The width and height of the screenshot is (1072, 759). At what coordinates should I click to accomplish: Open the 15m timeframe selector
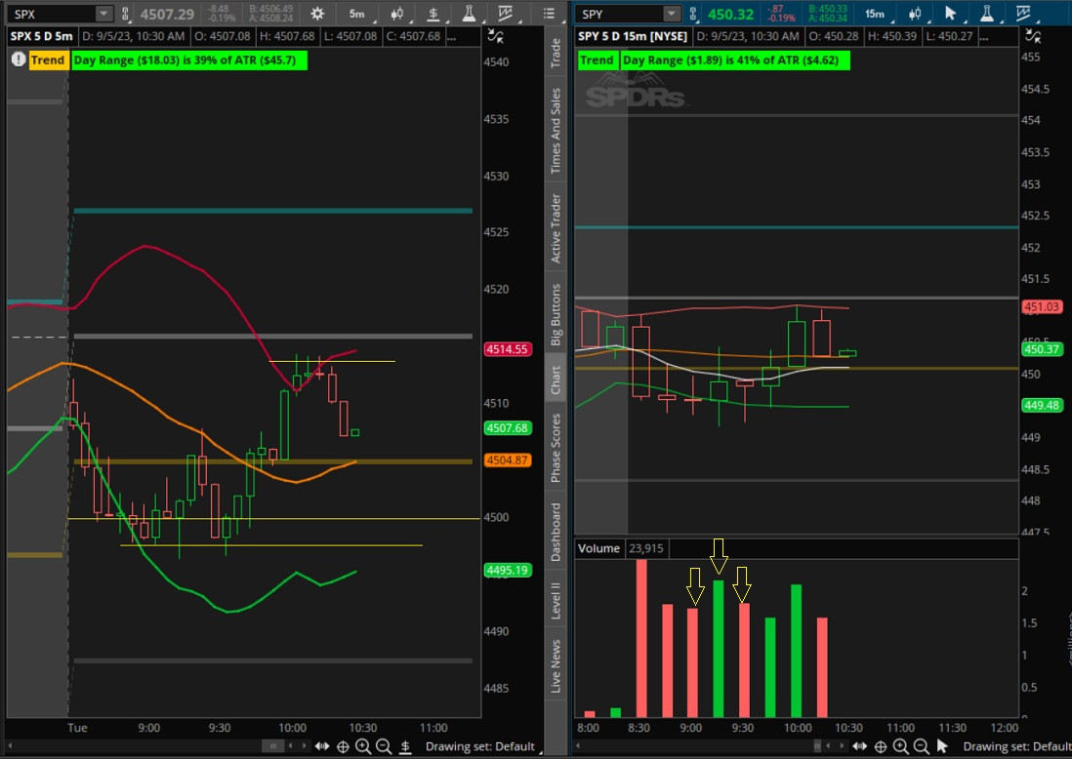[x=875, y=14]
